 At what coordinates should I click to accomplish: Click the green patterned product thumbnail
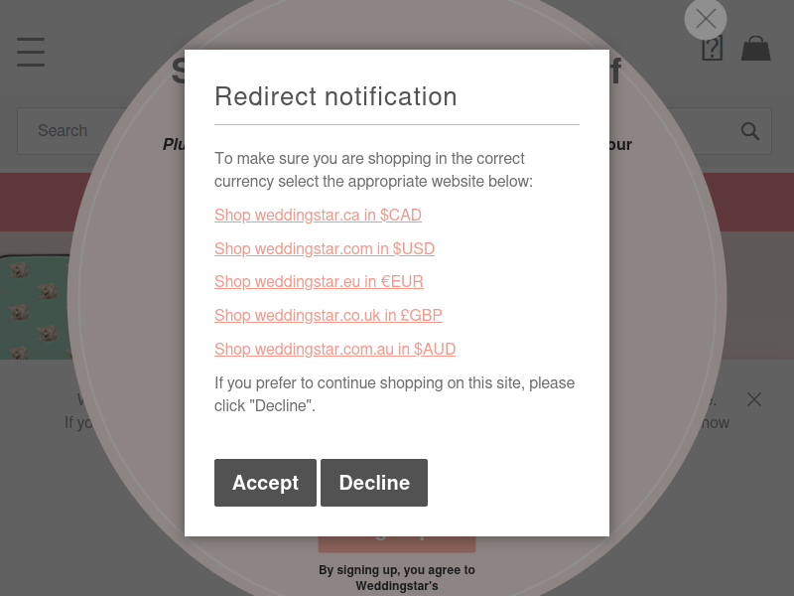[x=35, y=308]
